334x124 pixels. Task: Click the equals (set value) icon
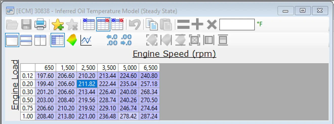click(x=183, y=25)
